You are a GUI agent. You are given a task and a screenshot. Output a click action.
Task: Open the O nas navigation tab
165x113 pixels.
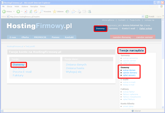click(13, 37)
